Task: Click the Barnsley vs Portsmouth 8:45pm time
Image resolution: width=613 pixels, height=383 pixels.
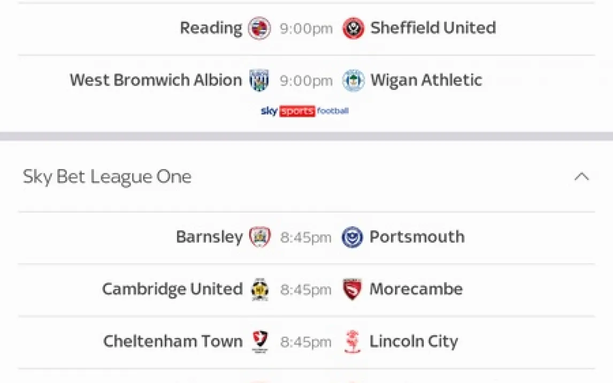Action: coord(306,238)
